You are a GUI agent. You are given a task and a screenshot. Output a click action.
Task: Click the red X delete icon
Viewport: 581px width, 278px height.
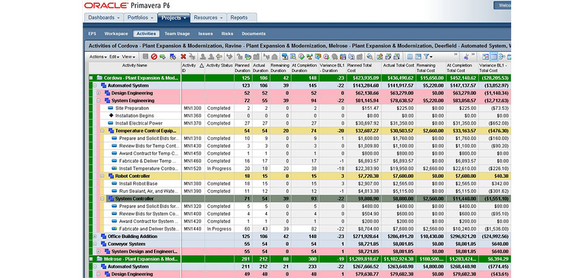183,57
